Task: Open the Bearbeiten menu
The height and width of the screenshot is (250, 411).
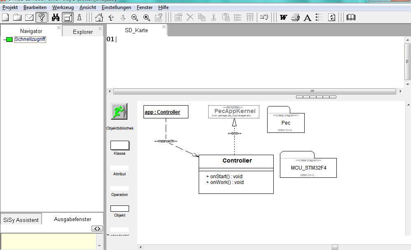Action: point(35,7)
